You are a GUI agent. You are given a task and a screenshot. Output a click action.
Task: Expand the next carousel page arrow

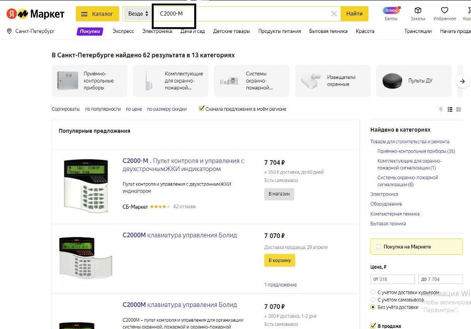463,81
